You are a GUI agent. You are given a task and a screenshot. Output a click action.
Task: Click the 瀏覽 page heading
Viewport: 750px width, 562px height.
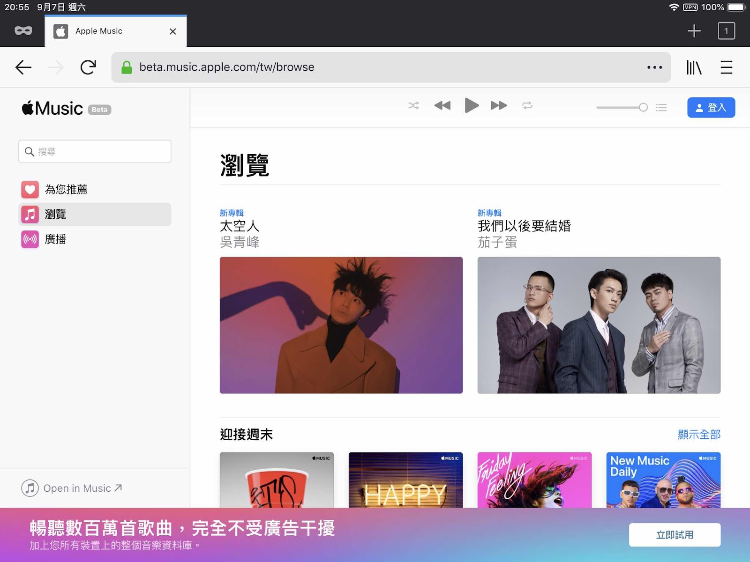(244, 165)
